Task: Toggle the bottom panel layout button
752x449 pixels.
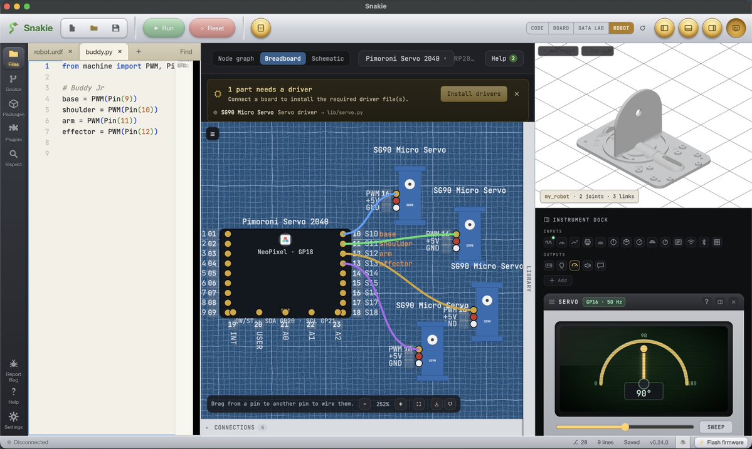Action: click(x=688, y=28)
